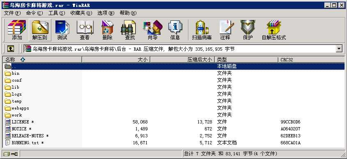This screenshot has width=347, height=159.
Task: Click the 自解压格式 (SFX) toolbar icon
Action: coord(274,30)
